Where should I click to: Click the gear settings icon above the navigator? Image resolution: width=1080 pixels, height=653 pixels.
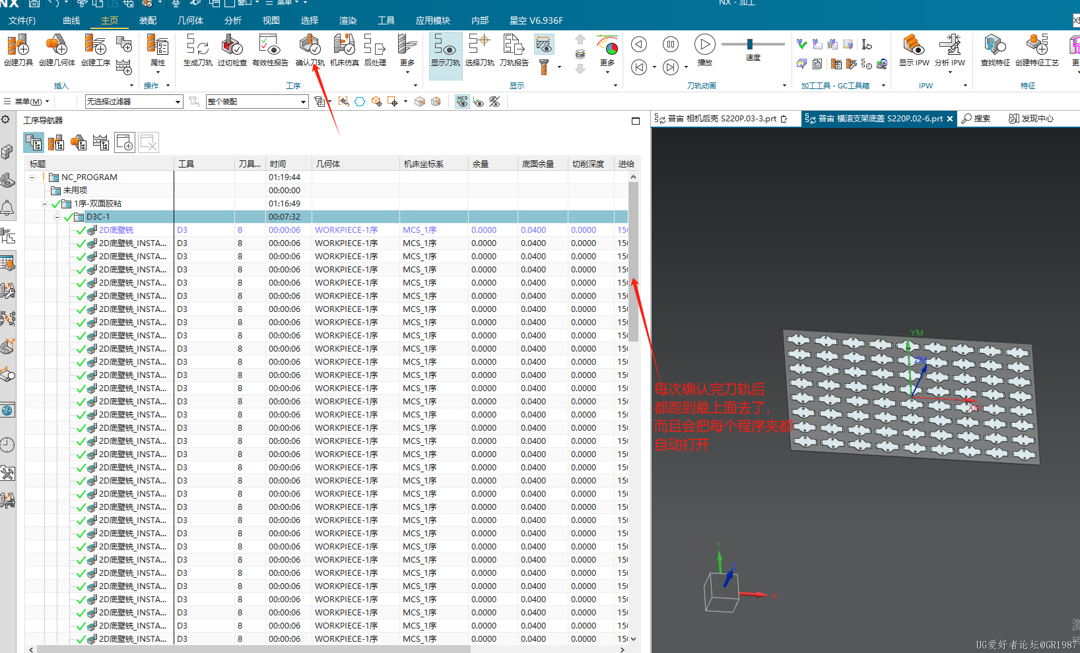(5, 119)
